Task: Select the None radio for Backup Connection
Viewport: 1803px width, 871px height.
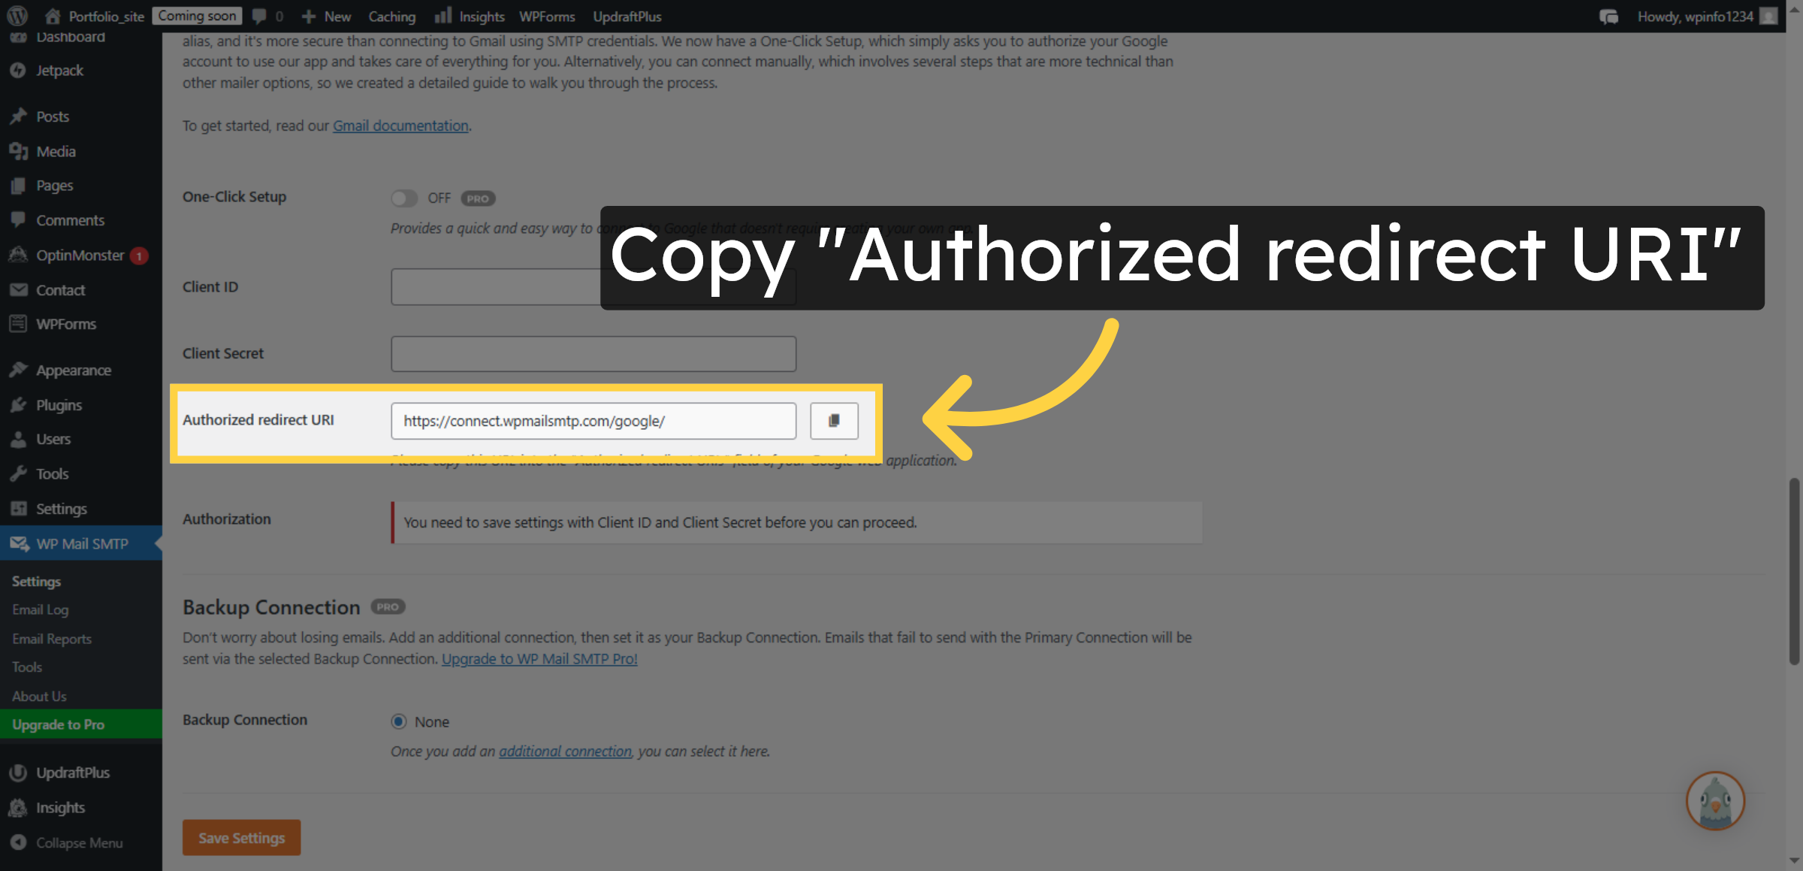Action: [x=398, y=721]
